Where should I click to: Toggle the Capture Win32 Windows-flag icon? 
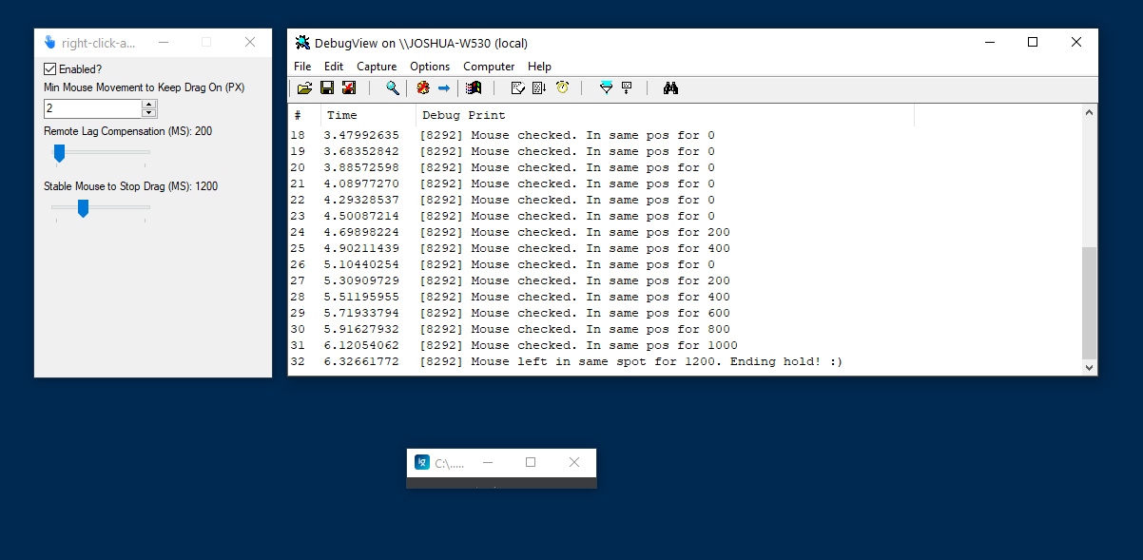474,88
